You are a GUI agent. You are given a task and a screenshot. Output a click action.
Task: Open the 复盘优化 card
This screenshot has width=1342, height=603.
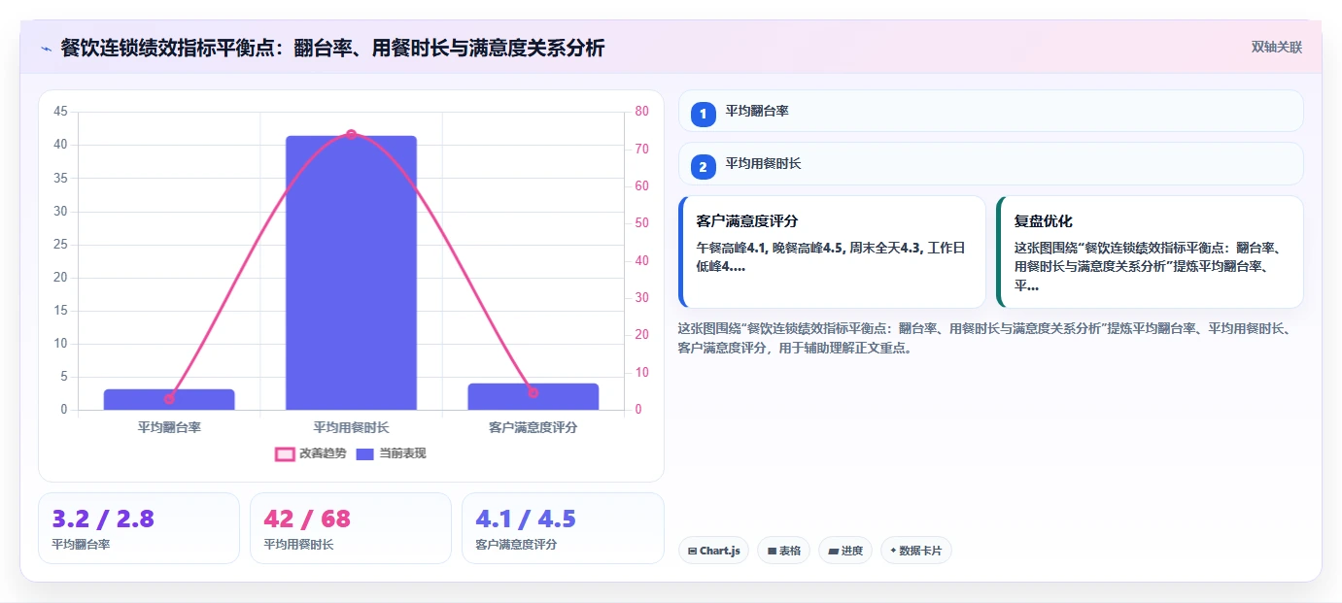point(1150,251)
